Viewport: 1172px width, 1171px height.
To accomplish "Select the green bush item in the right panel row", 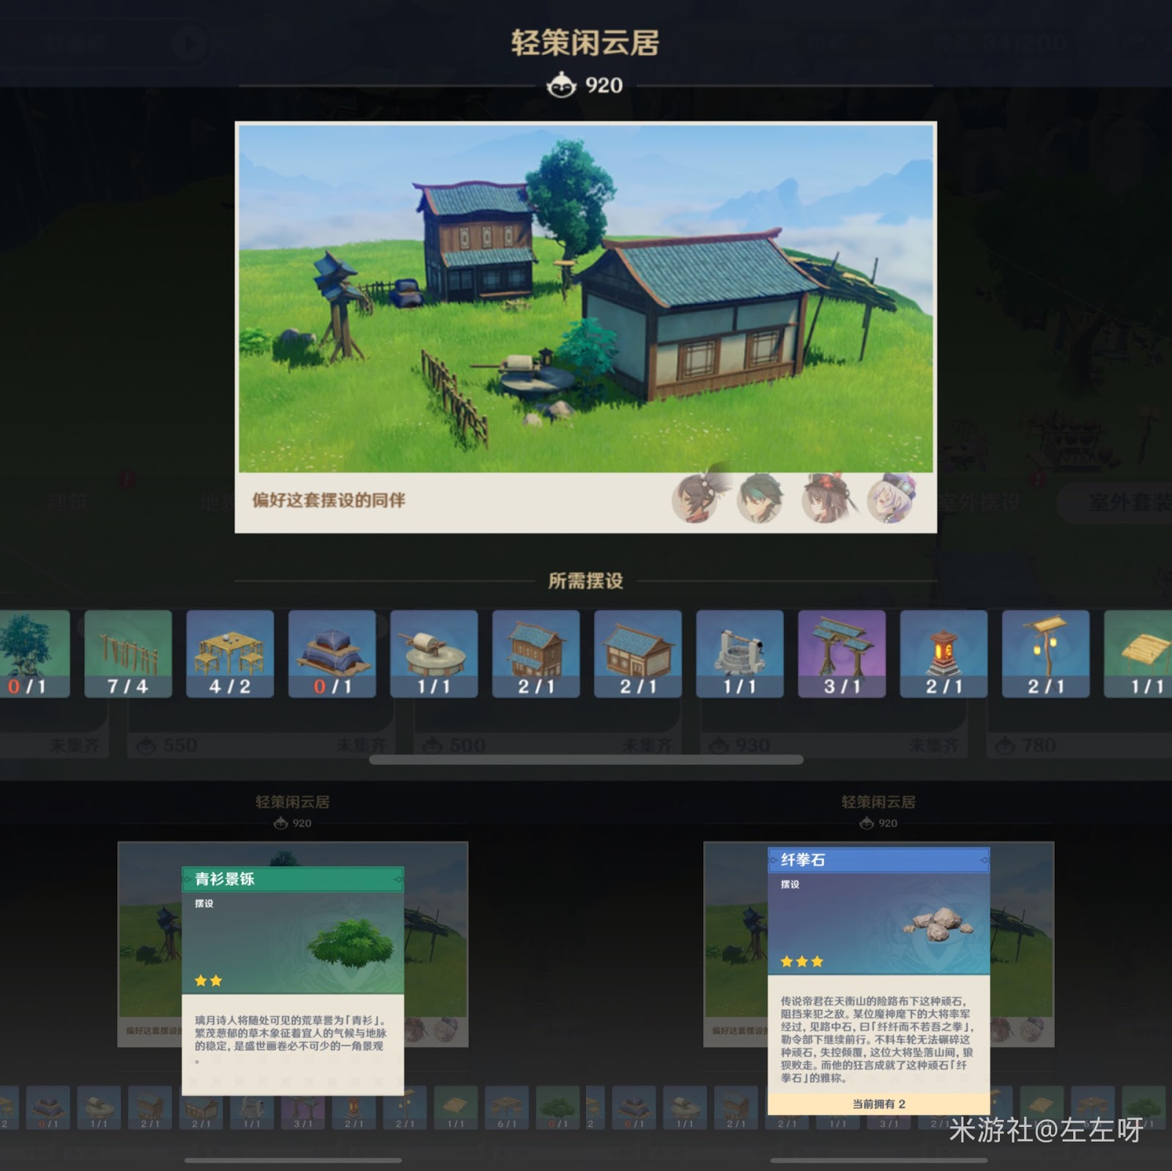I will (1143, 1107).
